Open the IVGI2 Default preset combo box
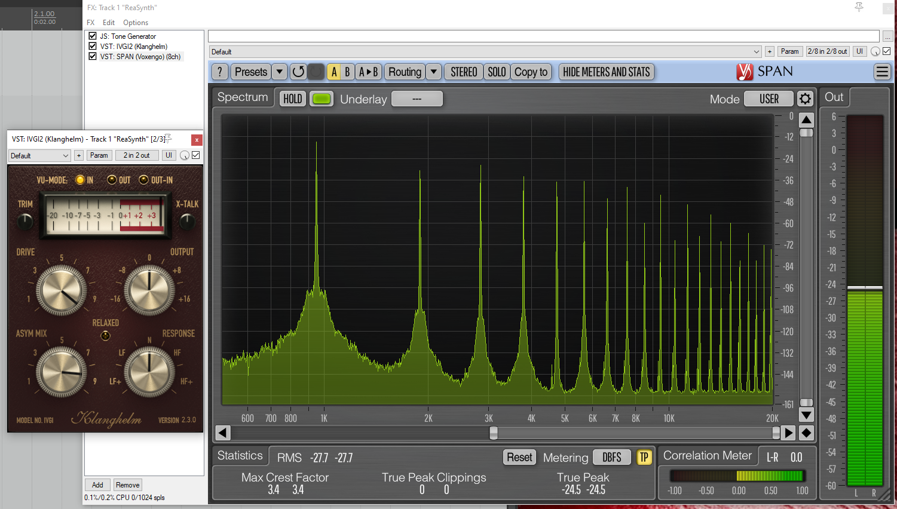This screenshot has height=509, width=897. click(x=40, y=155)
